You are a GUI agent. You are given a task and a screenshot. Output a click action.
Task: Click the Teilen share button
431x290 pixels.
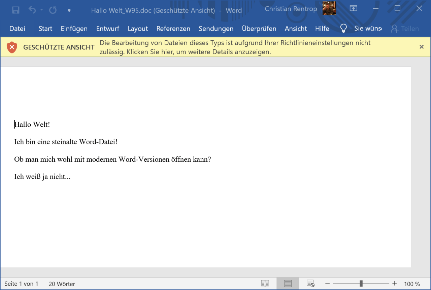click(x=404, y=29)
